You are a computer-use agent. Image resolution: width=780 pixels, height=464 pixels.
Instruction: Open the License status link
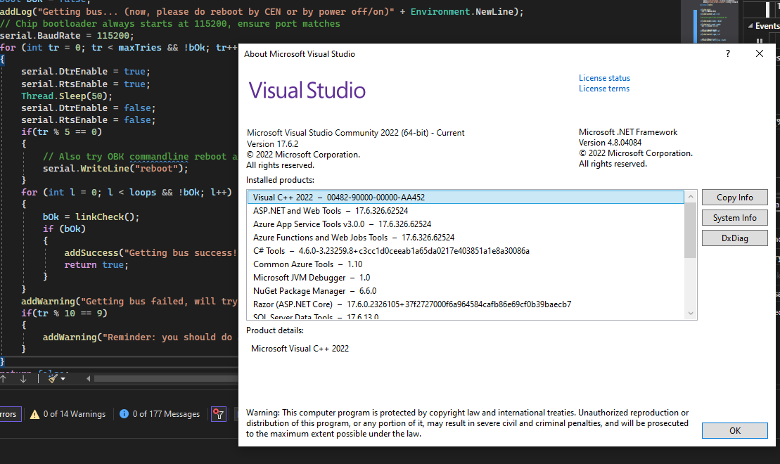click(x=604, y=78)
